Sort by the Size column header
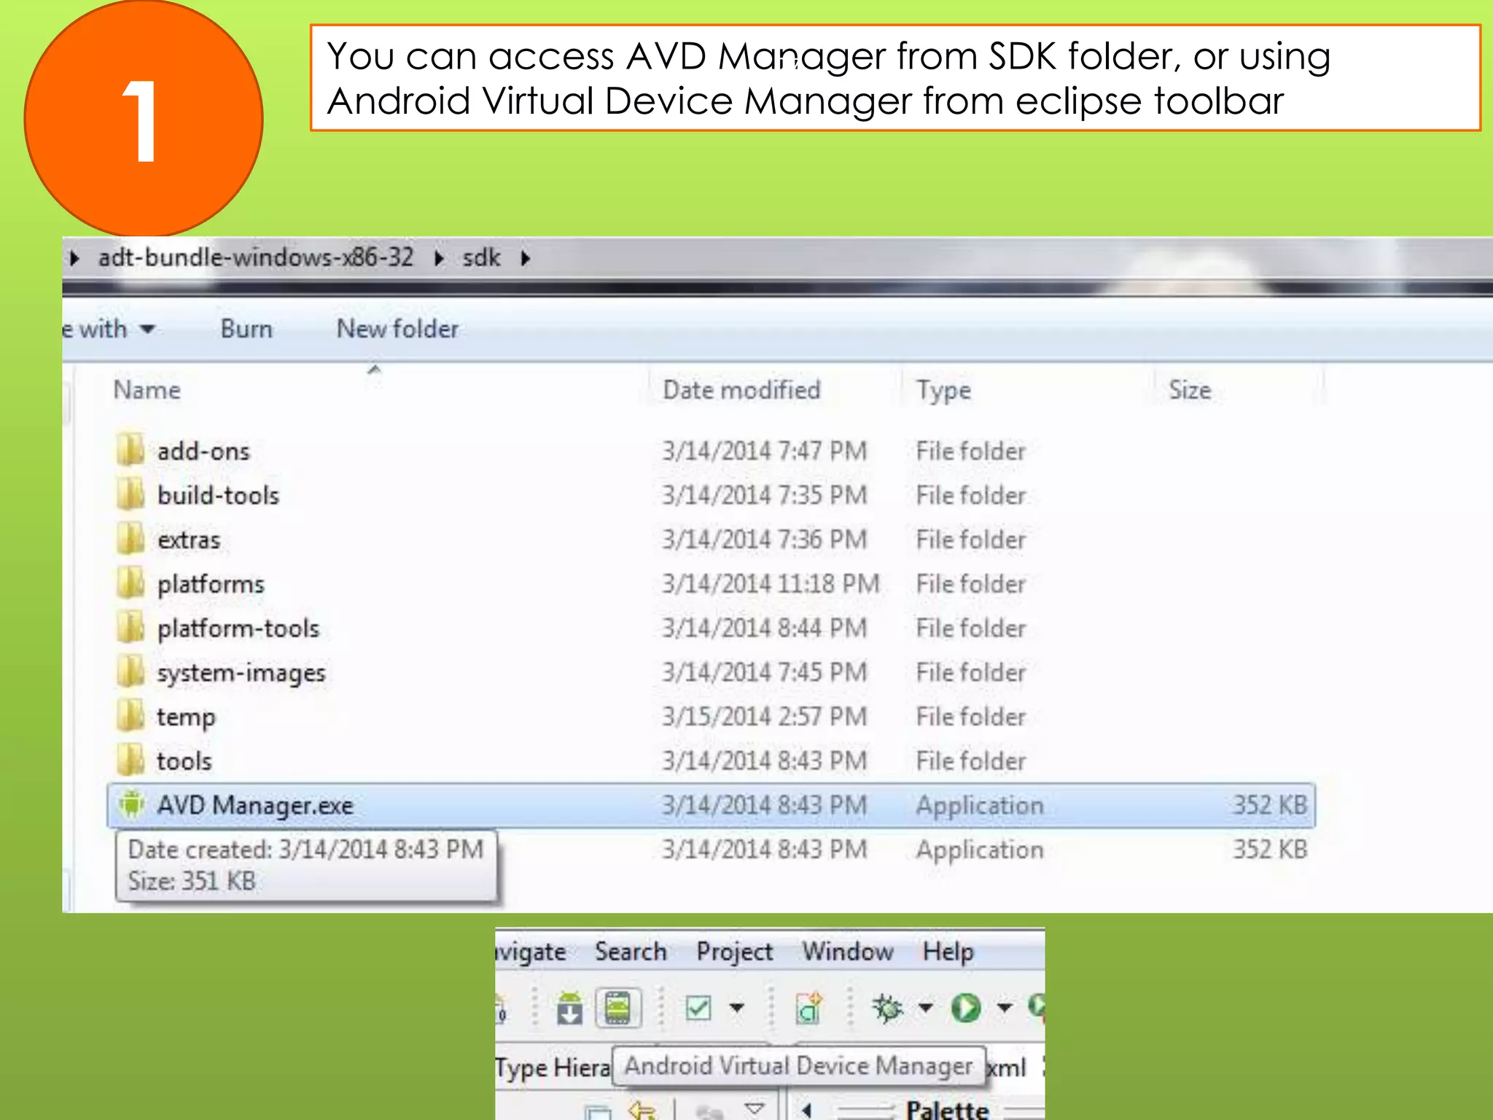 click(x=1190, y=390)
